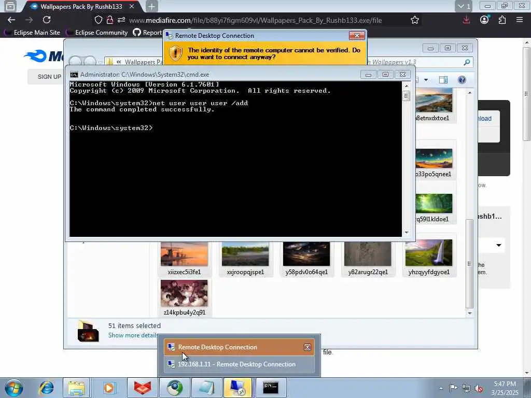Click the Remote Desktop taskbar icon

[x=237, y=388]
